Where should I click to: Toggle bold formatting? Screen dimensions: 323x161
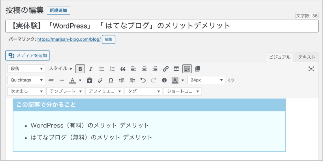[x=80, y=69]
